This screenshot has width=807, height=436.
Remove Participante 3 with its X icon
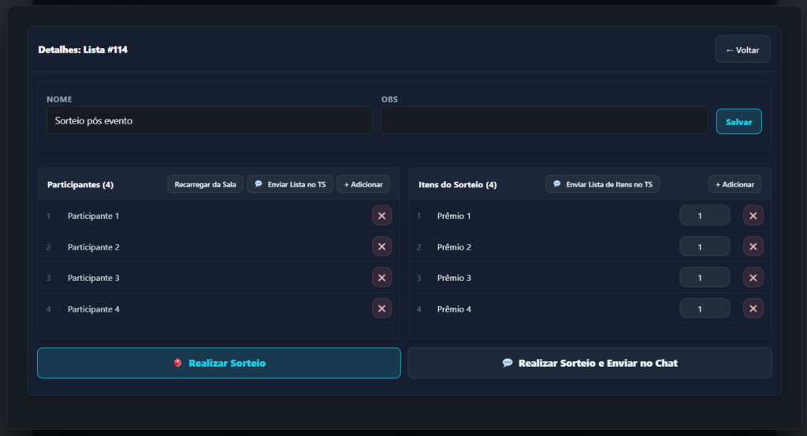point(382,278)
